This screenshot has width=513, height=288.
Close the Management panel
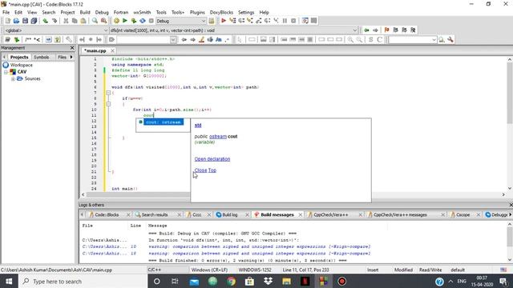click(72, 48)
